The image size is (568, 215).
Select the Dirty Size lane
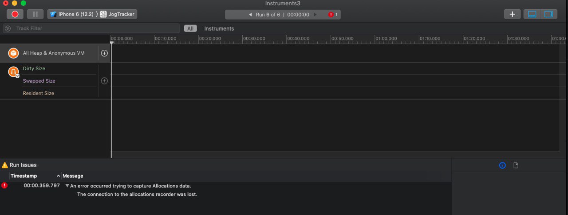[x=34, y=68]
